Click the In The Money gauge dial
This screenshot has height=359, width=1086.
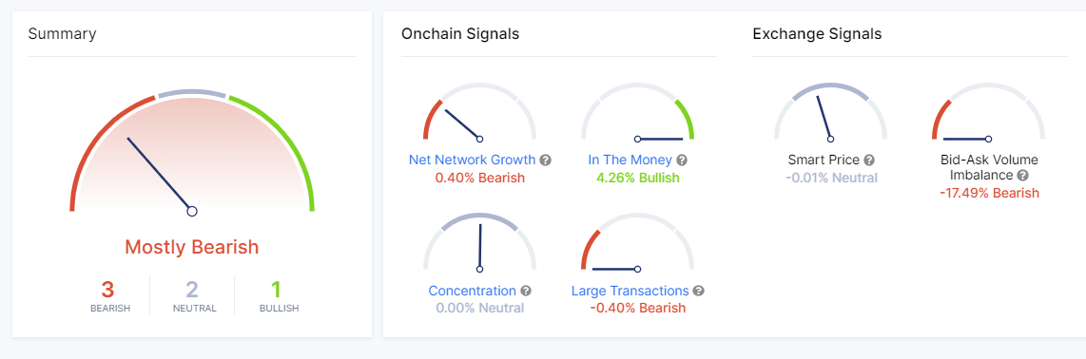(637, 112)
